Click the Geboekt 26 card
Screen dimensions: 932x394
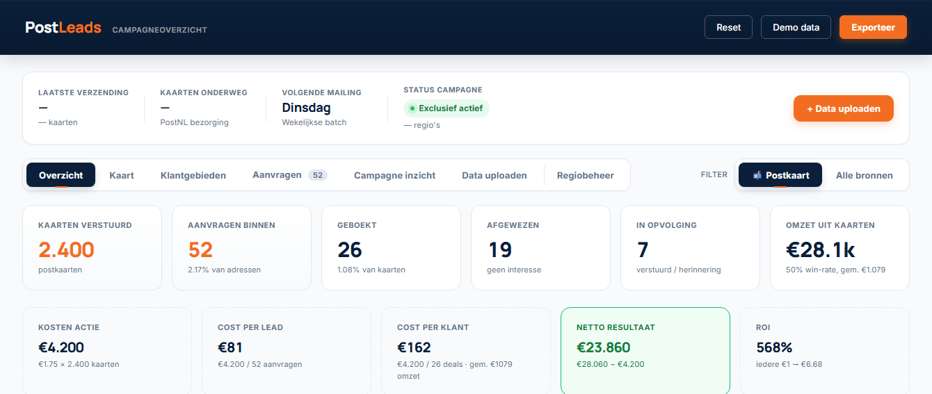click(391, 247)
